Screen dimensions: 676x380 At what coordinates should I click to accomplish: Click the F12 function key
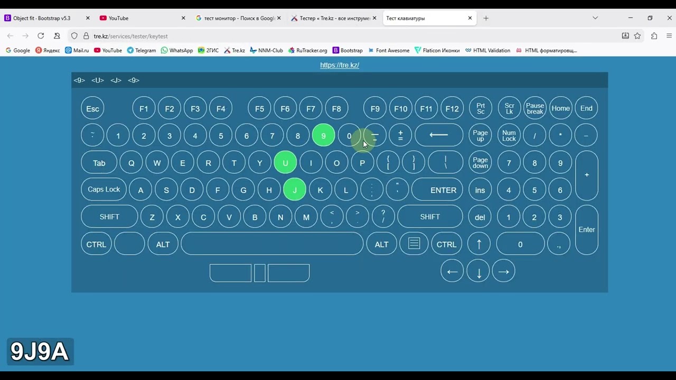click(x=452, y=109)
